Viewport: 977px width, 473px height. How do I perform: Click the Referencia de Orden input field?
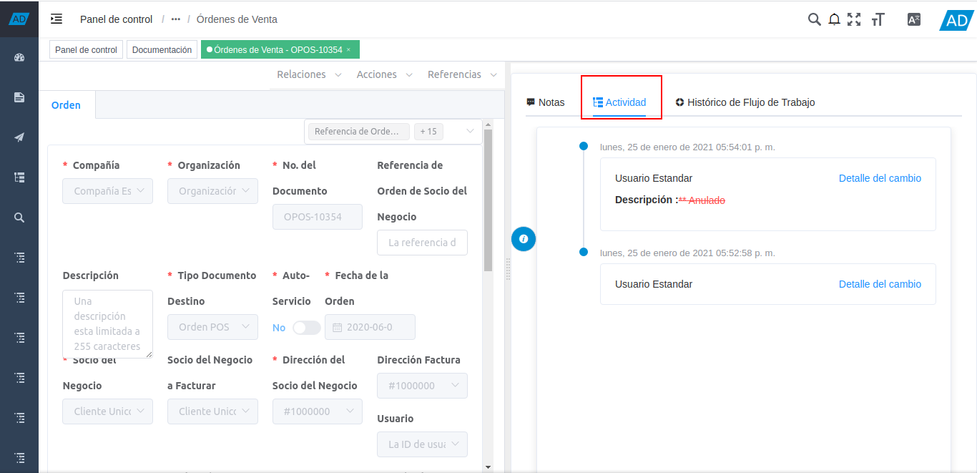point(422,243)
